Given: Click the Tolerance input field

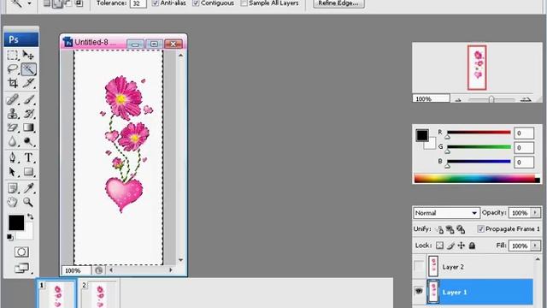Looking at the screenshot, I should click(138, 3).
